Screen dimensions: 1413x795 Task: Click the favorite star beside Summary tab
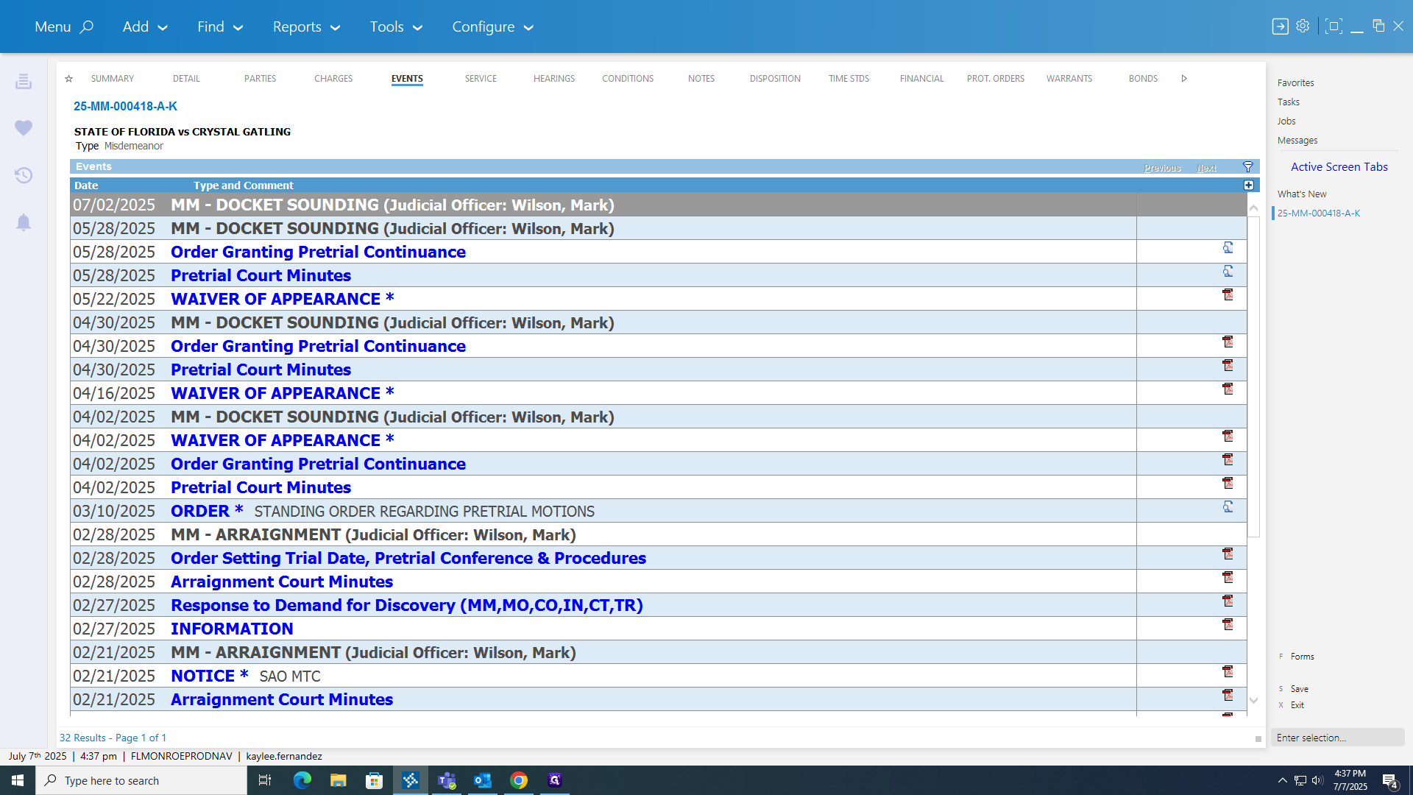[x=68, y=78]
